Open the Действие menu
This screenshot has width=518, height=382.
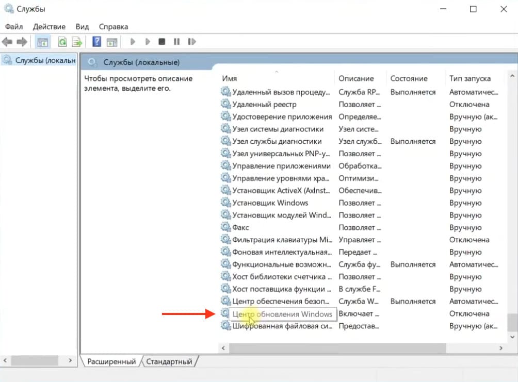(49, 27)
